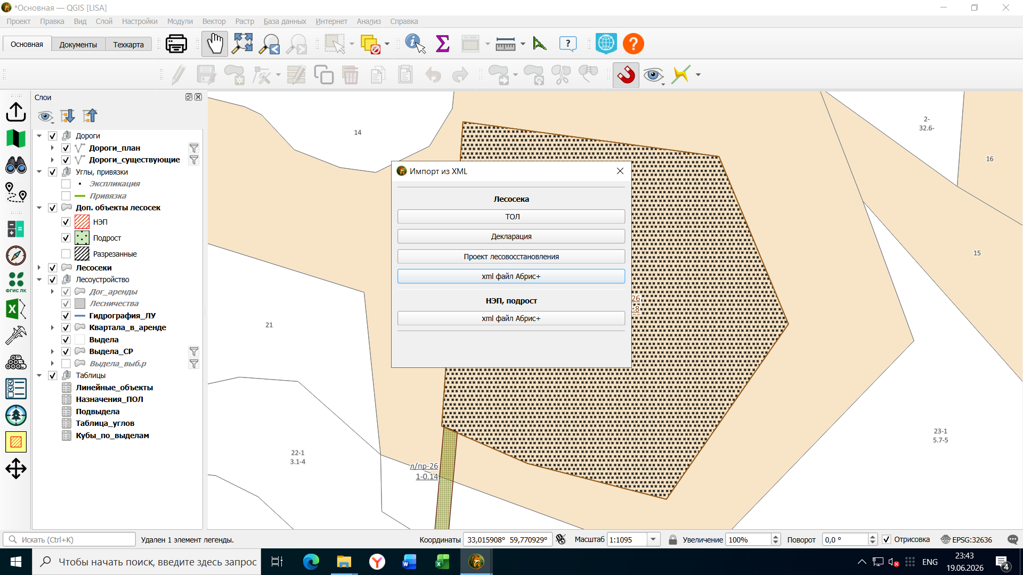Open the Вектор menu
This screenshot has width=1023, height=575.
214,21
